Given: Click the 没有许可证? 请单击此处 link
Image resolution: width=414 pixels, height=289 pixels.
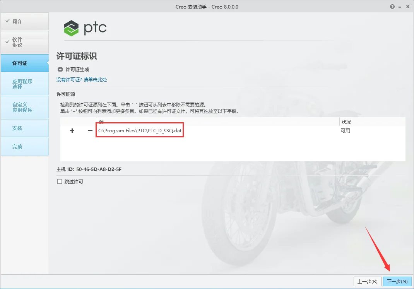Looking at the screenshot, I should 82,79.
